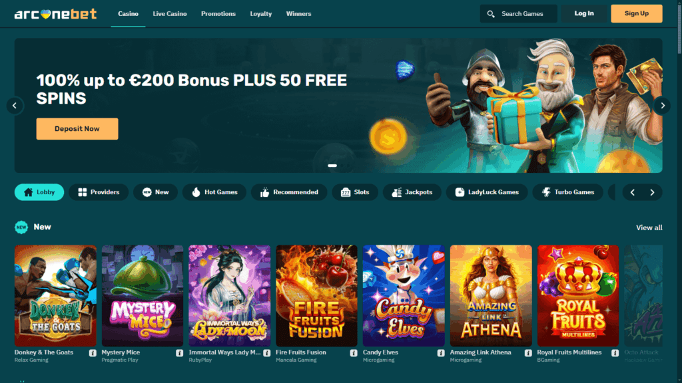
Task: Click the search magnifier icon
Action: [491, 14]
